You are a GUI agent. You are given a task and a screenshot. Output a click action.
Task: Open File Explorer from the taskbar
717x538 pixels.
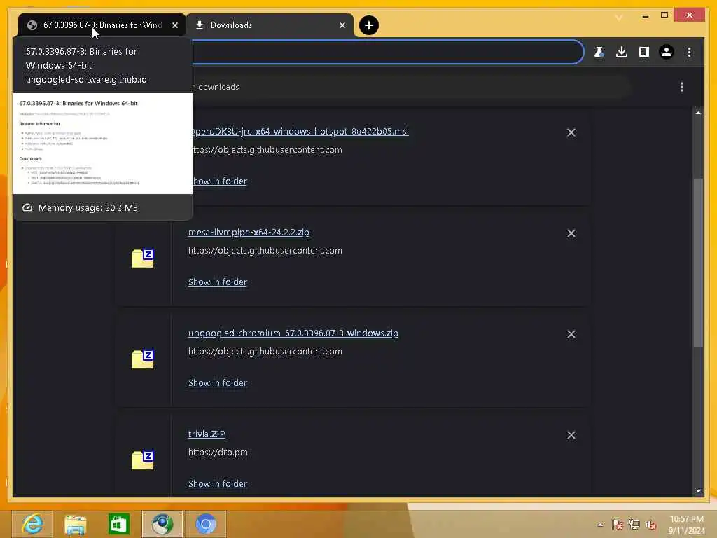point(76,524)
